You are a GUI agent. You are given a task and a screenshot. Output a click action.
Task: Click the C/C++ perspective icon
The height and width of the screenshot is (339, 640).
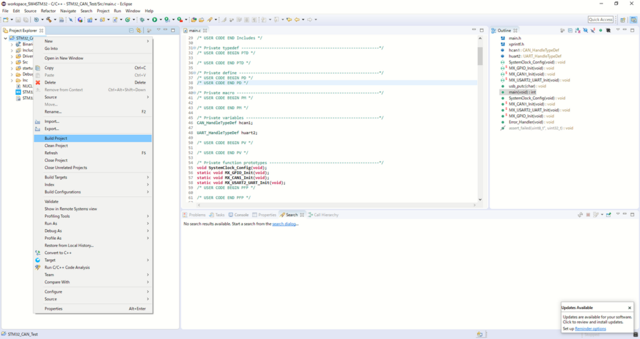click(634, 19)
